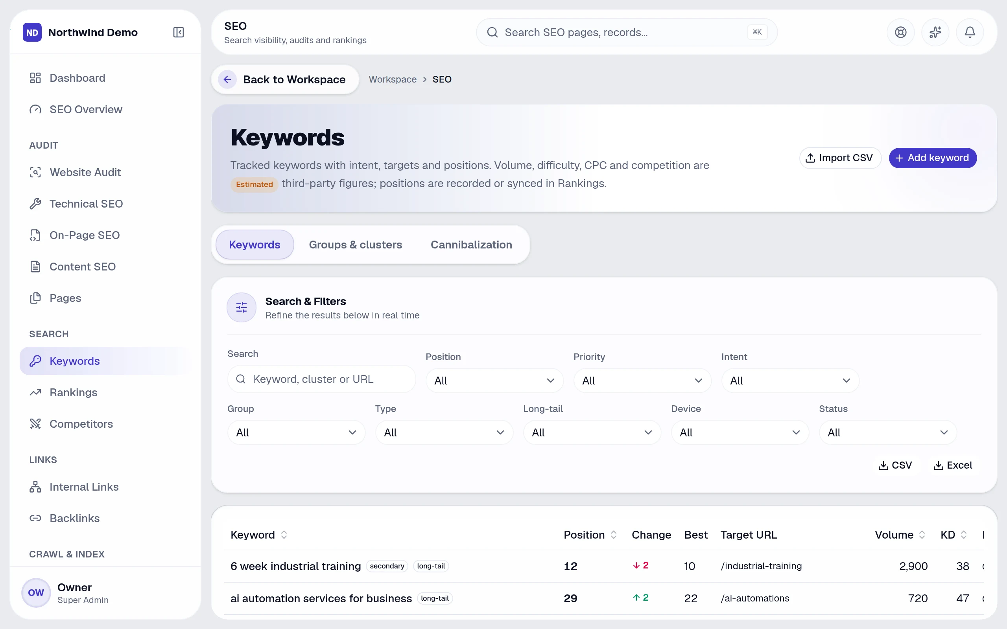This screenshot has height=629, width=1007.
Task: Click the back arrow icon
Action: pyautogui.click(x=227, y=79)
